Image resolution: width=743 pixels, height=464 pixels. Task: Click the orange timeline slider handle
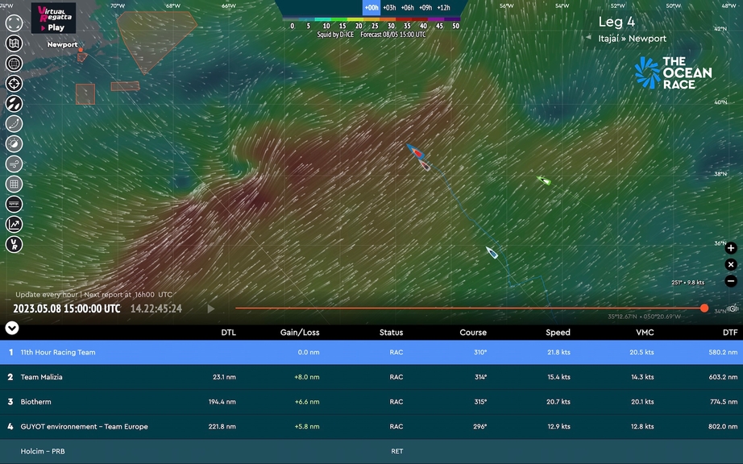[x=704, y=309]
